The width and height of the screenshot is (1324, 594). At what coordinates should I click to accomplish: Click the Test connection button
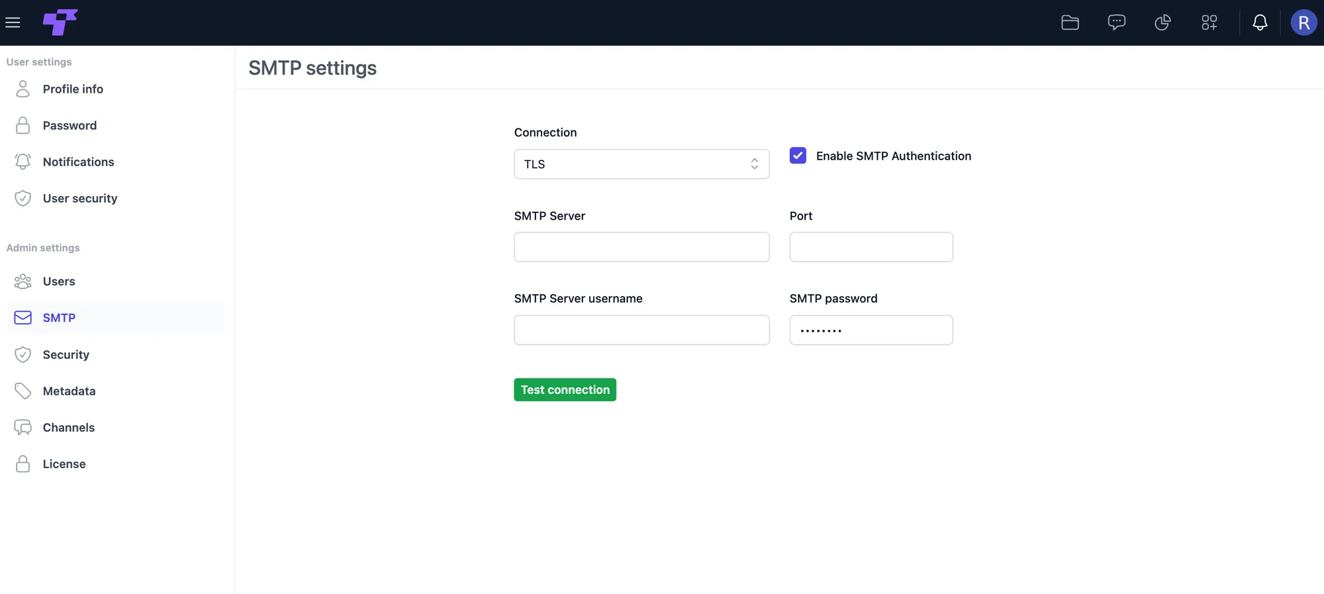pos(565,389)
